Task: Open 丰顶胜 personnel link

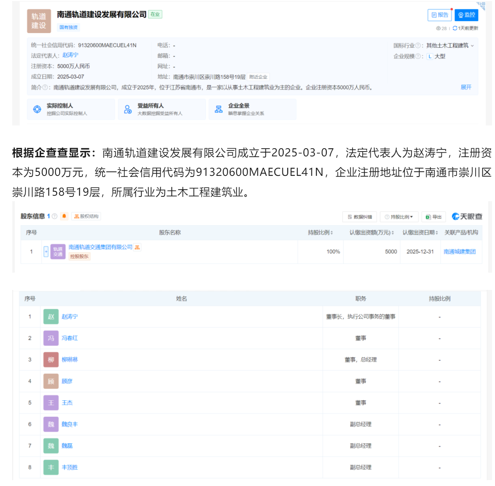Action: [70, 467]
